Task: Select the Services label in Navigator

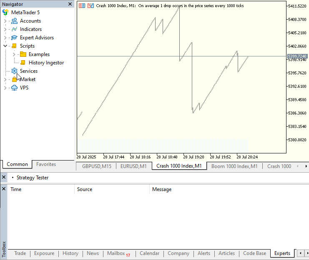Action: tap(29, 71)
